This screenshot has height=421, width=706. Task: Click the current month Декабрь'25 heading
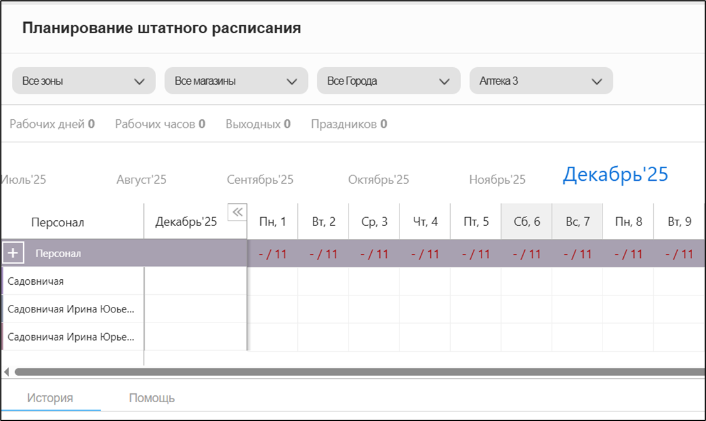click(615, 174)
